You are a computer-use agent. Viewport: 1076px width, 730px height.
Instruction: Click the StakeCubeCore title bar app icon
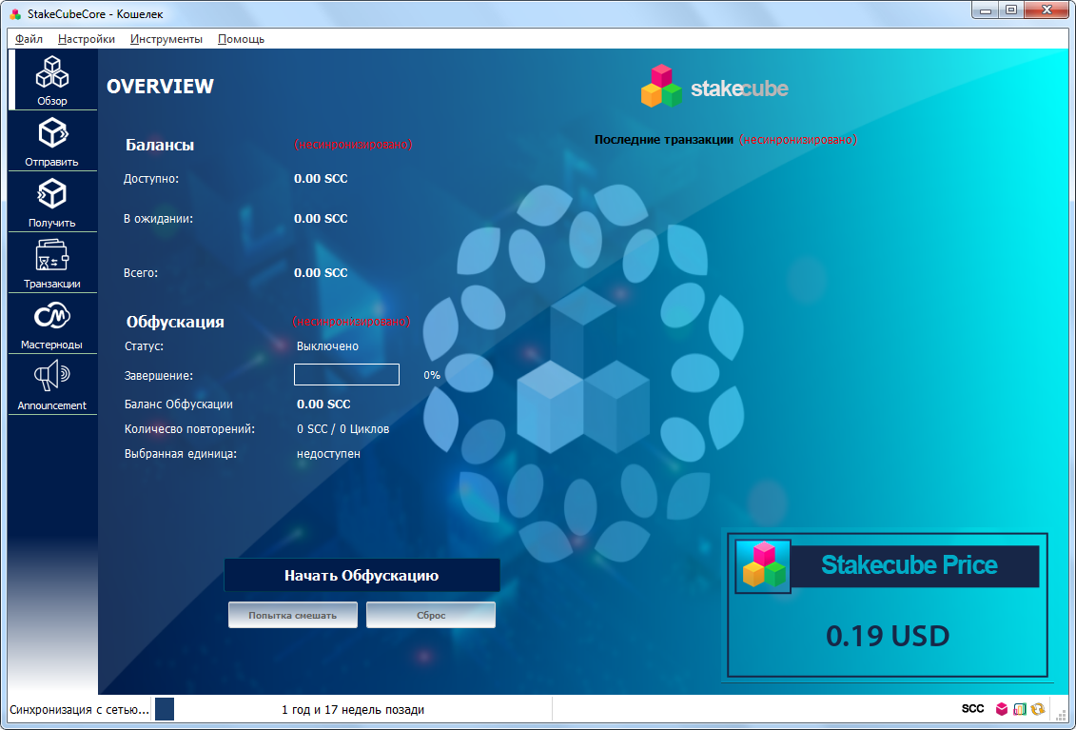click(15, 13)
